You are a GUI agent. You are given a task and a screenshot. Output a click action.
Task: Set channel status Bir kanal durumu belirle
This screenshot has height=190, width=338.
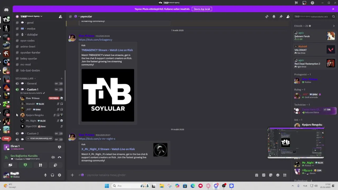32,93
